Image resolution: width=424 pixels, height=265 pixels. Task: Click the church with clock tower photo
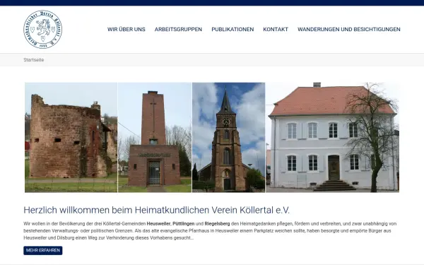click(x=228, y=137)
